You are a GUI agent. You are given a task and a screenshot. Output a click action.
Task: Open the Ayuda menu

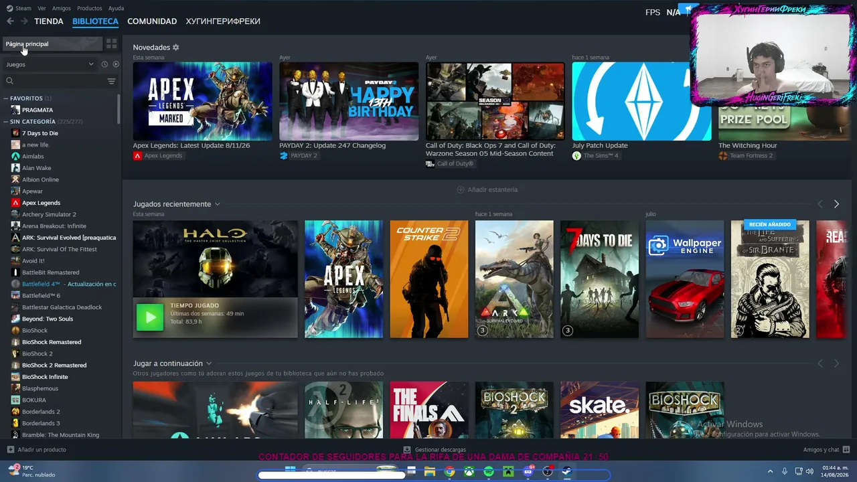[x=116, y=8]
